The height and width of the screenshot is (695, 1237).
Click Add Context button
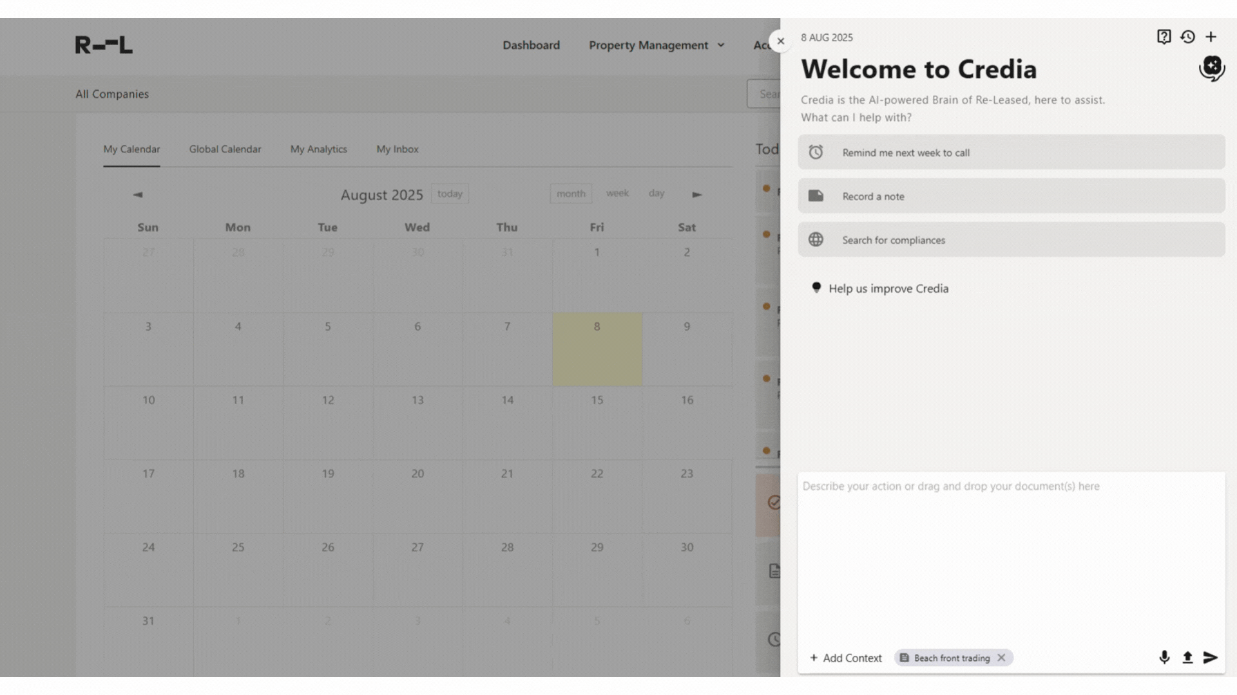click(x=845, y=658)
